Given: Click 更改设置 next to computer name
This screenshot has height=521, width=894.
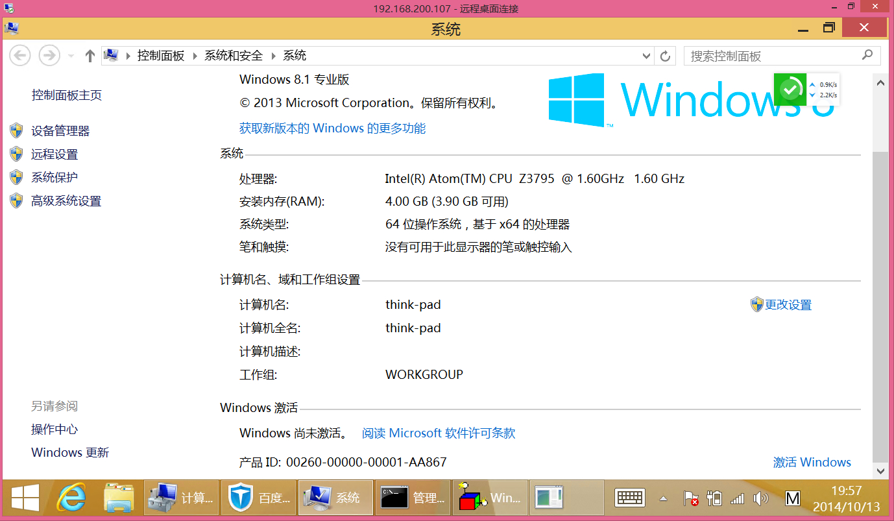Looking at the screenshot, I should coord(788,305).
